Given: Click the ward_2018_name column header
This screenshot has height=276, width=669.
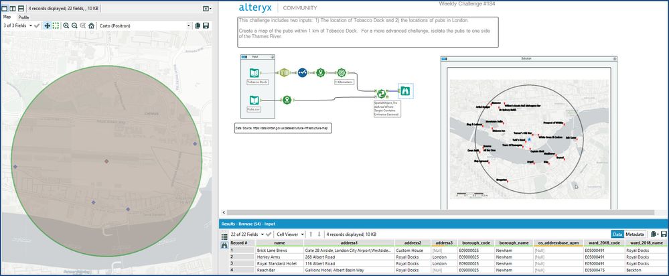Looking at the screenshot, I should tap(646, 243).
